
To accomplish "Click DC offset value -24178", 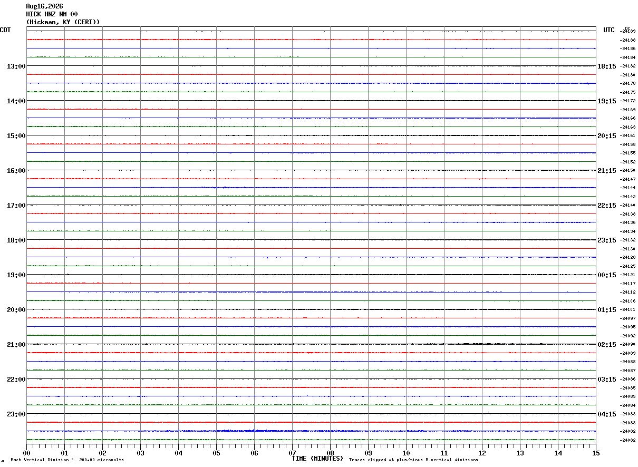I will tap(627, 83).
